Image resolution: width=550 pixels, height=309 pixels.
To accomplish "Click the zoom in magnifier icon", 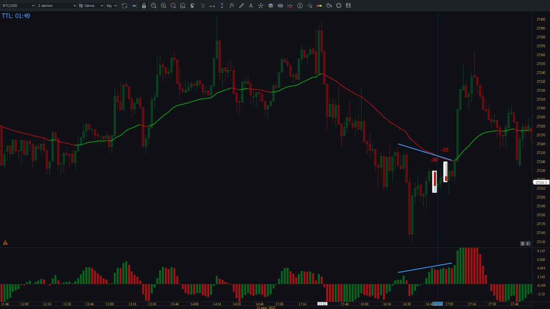I will (163, 6).
